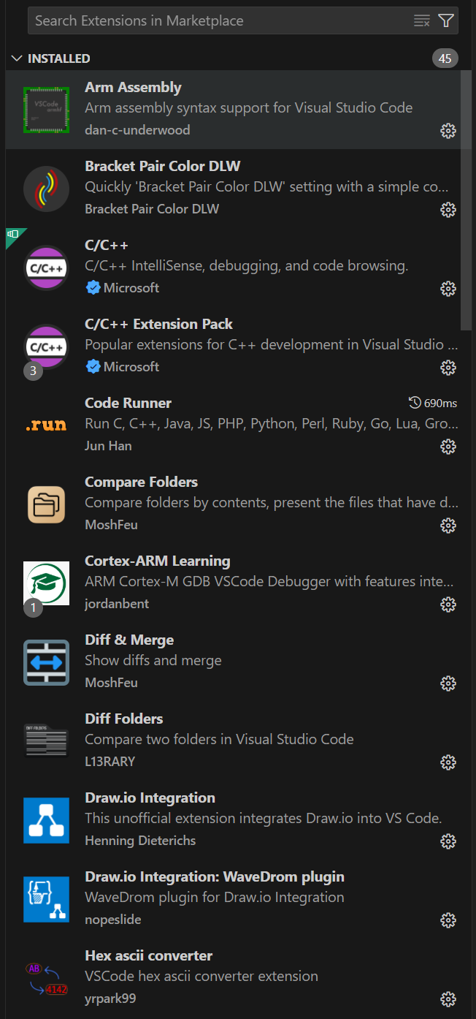The image size is (476, 1019).
Task: Select the Bracket Pair Color DLW bold title
Action: [x=162, y=166]
